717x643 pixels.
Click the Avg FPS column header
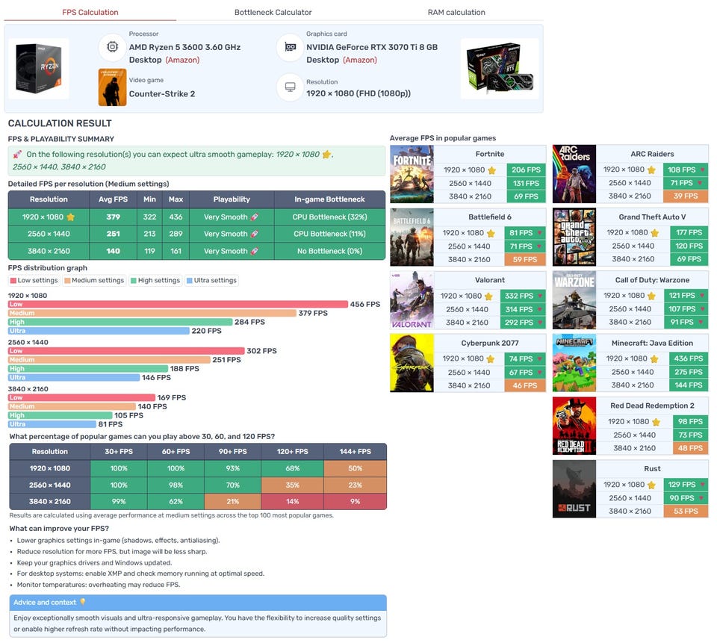pyautogui.click(x=113, y=199)
